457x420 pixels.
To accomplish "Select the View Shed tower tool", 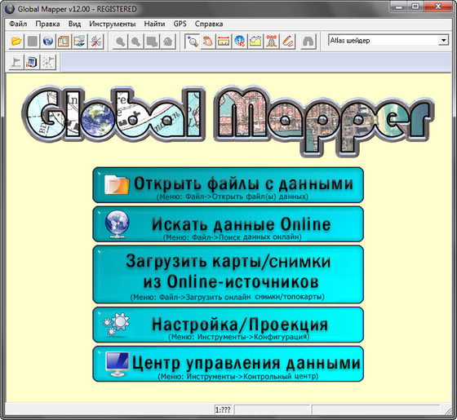I will (x=271, y=42).
